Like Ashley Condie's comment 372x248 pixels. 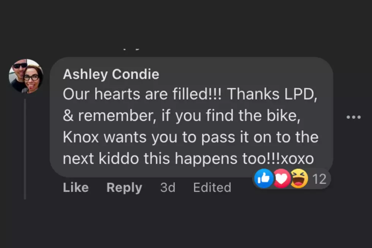[x=76, y=188]
